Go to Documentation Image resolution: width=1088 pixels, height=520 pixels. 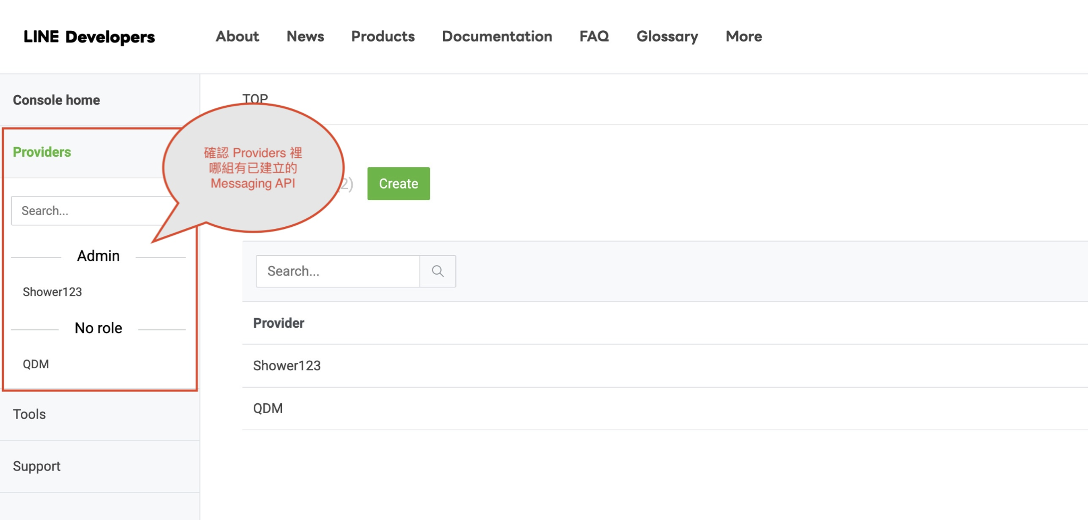click(497, 36)
